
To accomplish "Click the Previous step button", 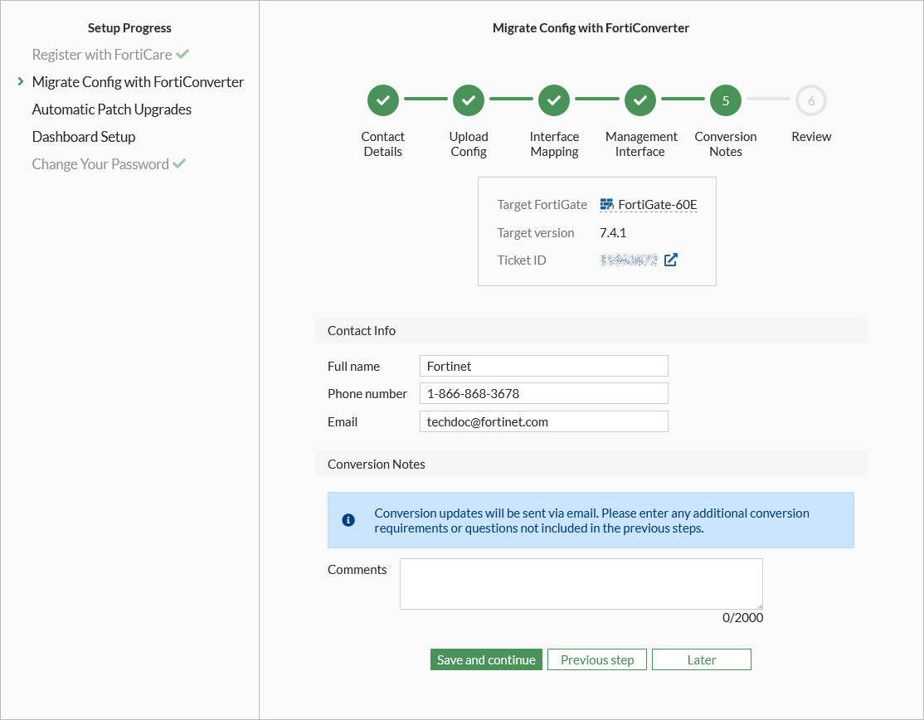I will point(597,659).
